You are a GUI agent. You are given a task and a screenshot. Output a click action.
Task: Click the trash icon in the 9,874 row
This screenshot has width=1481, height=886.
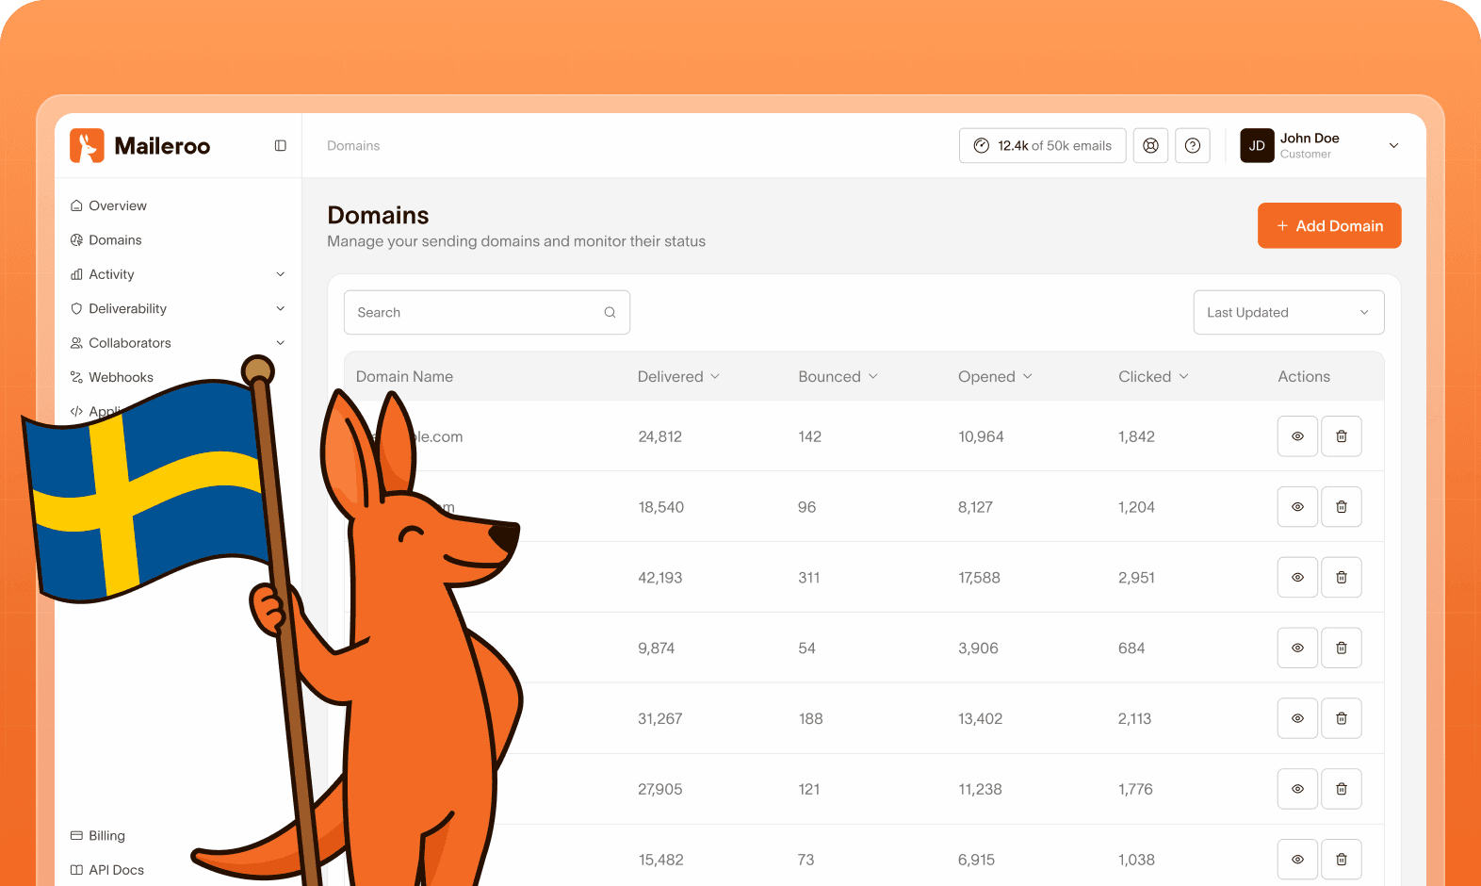point(1342,648)
